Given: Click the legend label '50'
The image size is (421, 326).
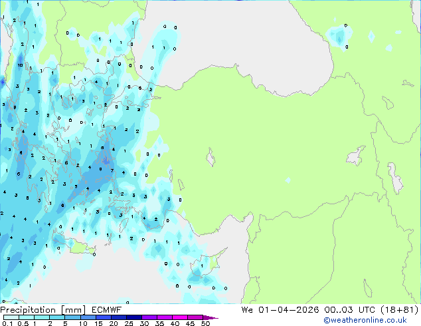Looking at the screenshot, I should tap(205, 323).
